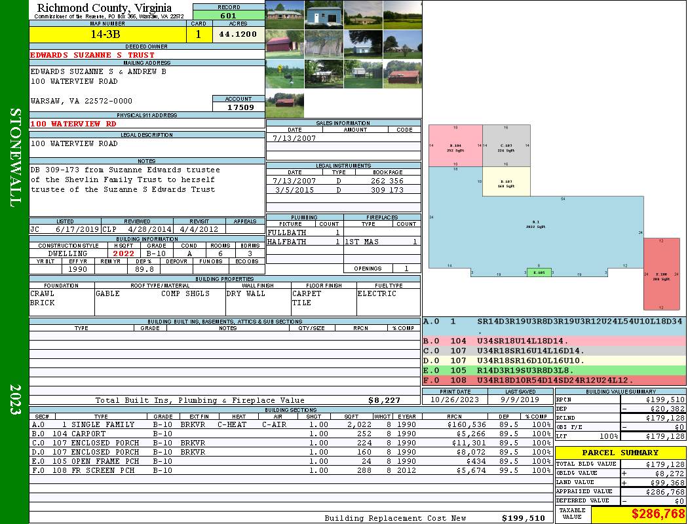Click the yellow map number 14-3B field
688x524 pixels.
coord(107,35)
